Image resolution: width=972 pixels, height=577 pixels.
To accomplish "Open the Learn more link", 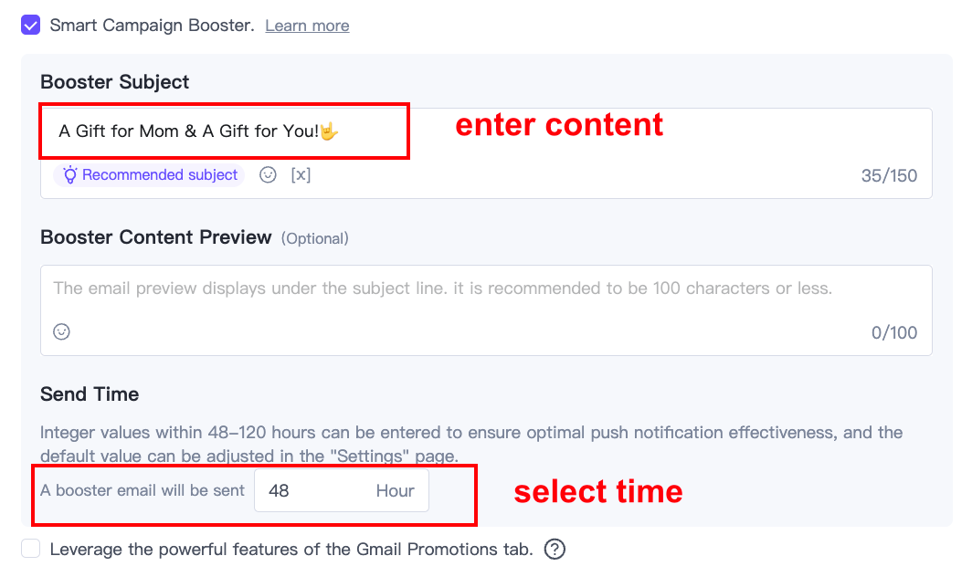I will click(x=307, y=26).
